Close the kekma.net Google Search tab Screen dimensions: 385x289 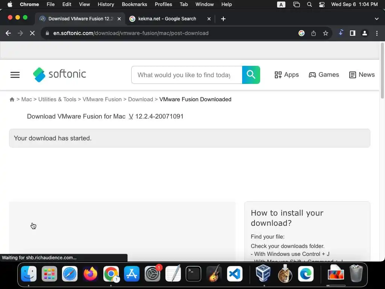tap(209, 19)
